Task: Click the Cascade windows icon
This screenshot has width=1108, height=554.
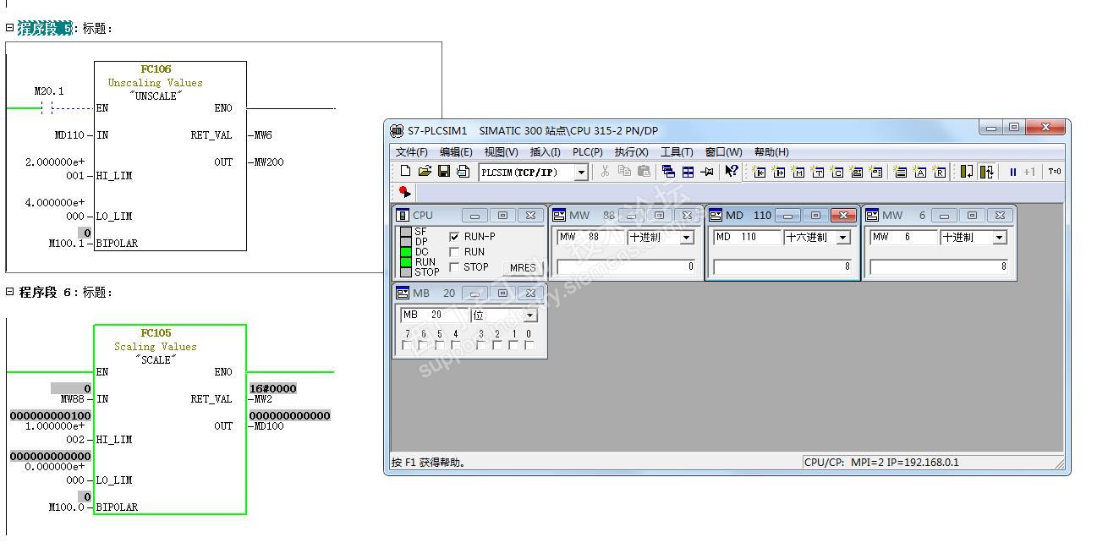Action: tap(668, 172)
